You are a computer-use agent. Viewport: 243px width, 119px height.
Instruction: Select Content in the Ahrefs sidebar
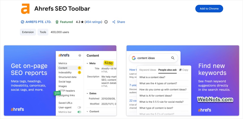pyautogui.click(x=70, y=68)
